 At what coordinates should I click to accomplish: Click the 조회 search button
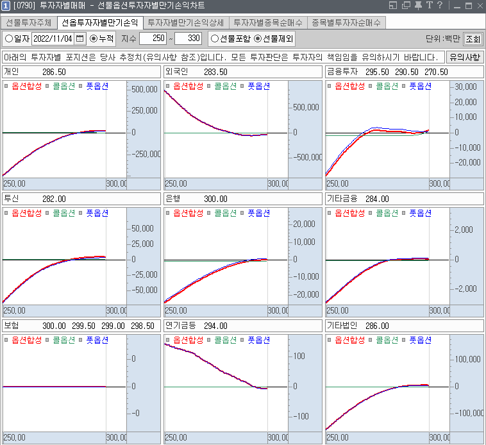coord(473,38)
